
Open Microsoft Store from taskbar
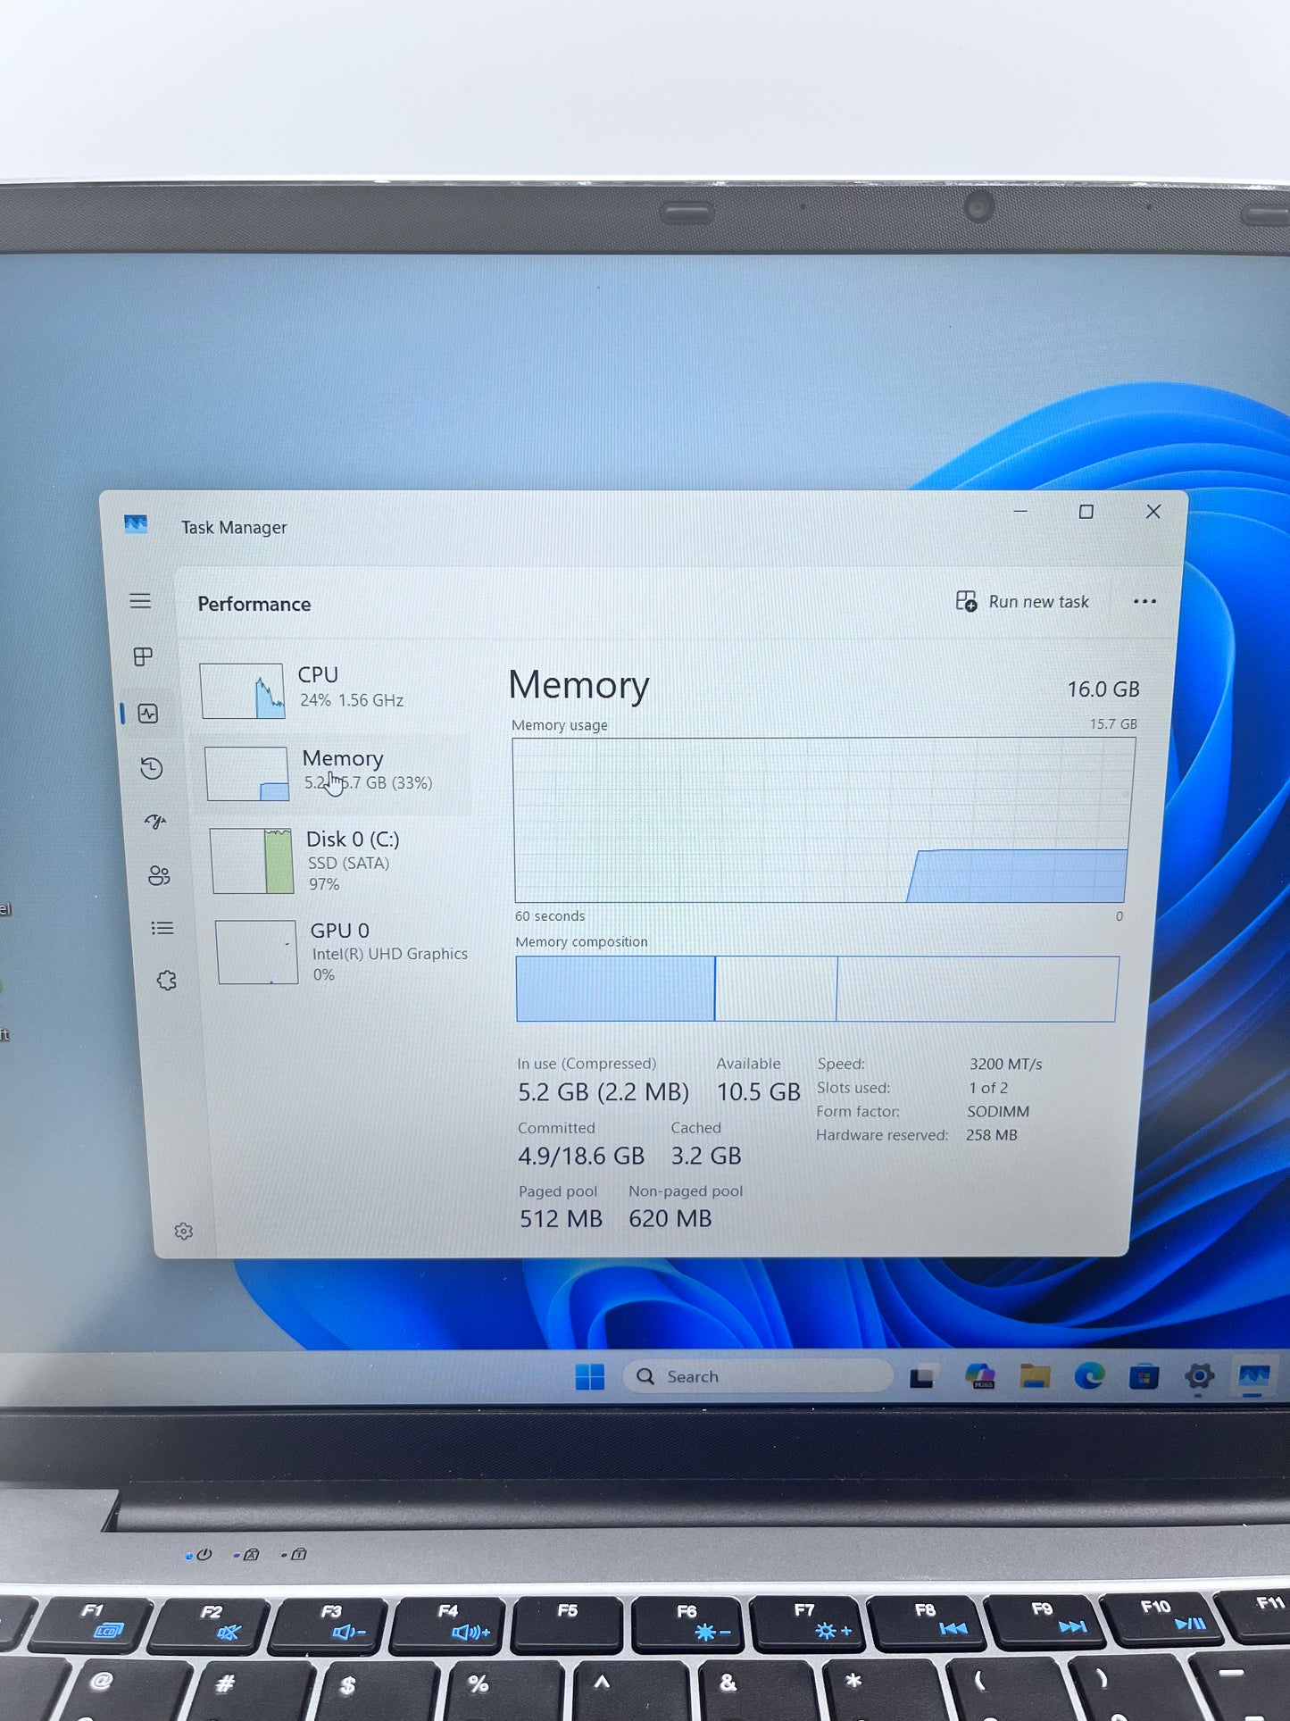click(x=1144, y=1377)
